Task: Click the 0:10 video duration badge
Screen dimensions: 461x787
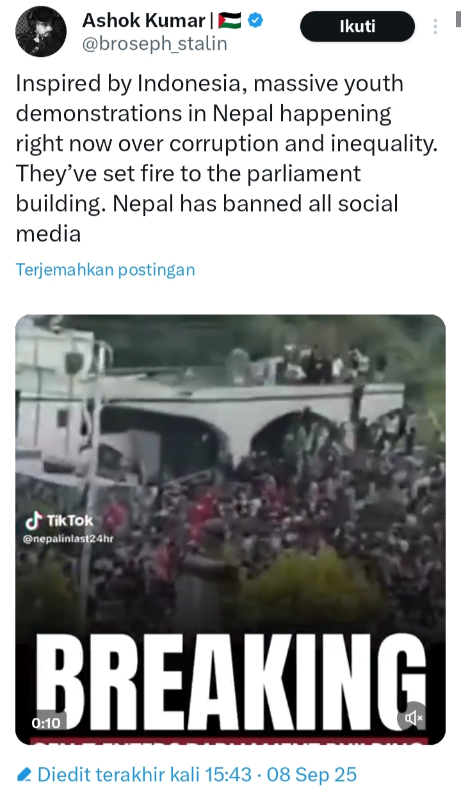Action: (x=46, y=723)
